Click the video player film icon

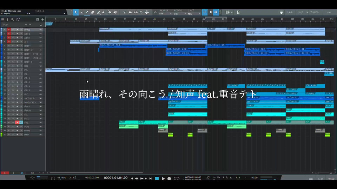point(238,12)
